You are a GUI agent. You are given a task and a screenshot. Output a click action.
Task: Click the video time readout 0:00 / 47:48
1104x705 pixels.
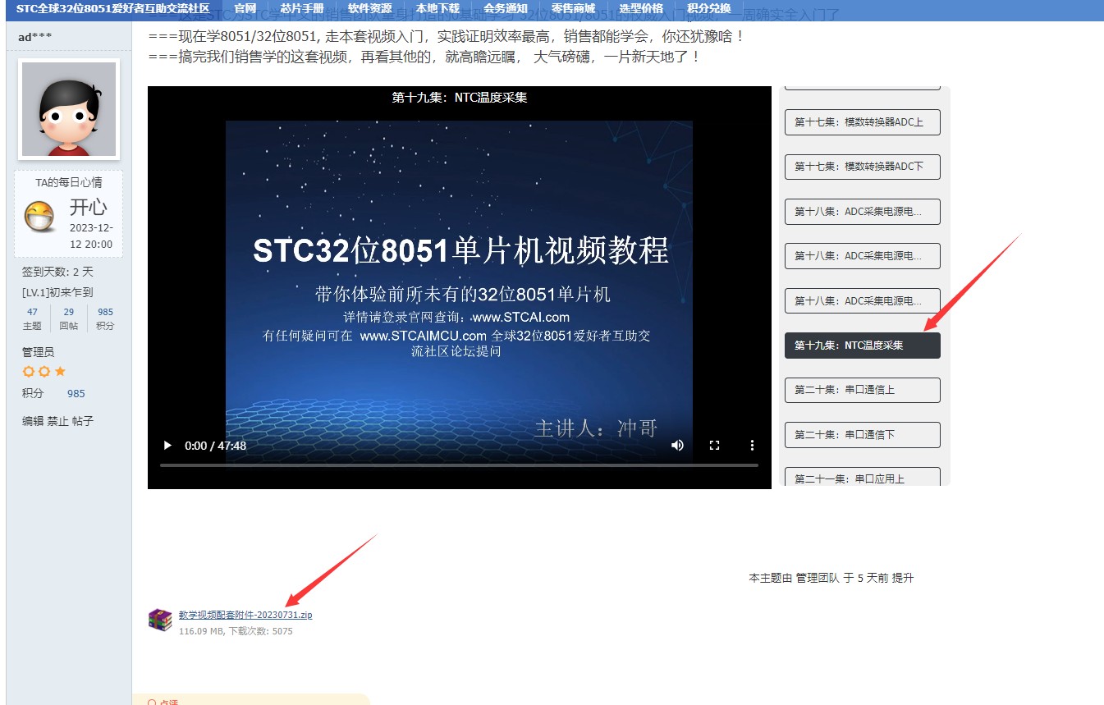click(216, 446)
